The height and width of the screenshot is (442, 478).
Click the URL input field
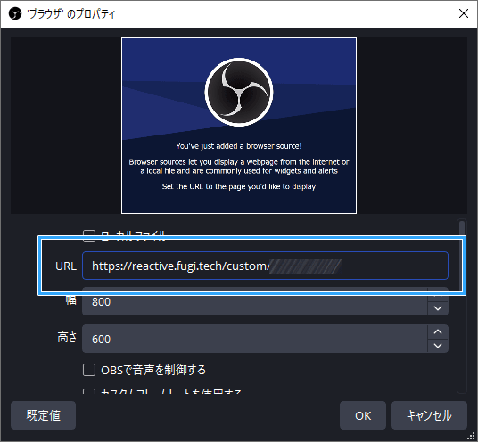click(265, 266)
